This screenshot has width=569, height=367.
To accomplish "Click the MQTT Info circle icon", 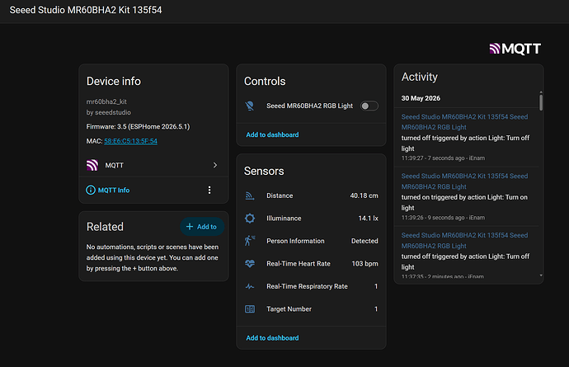I will pyautogui.click(x=91, y=191).
